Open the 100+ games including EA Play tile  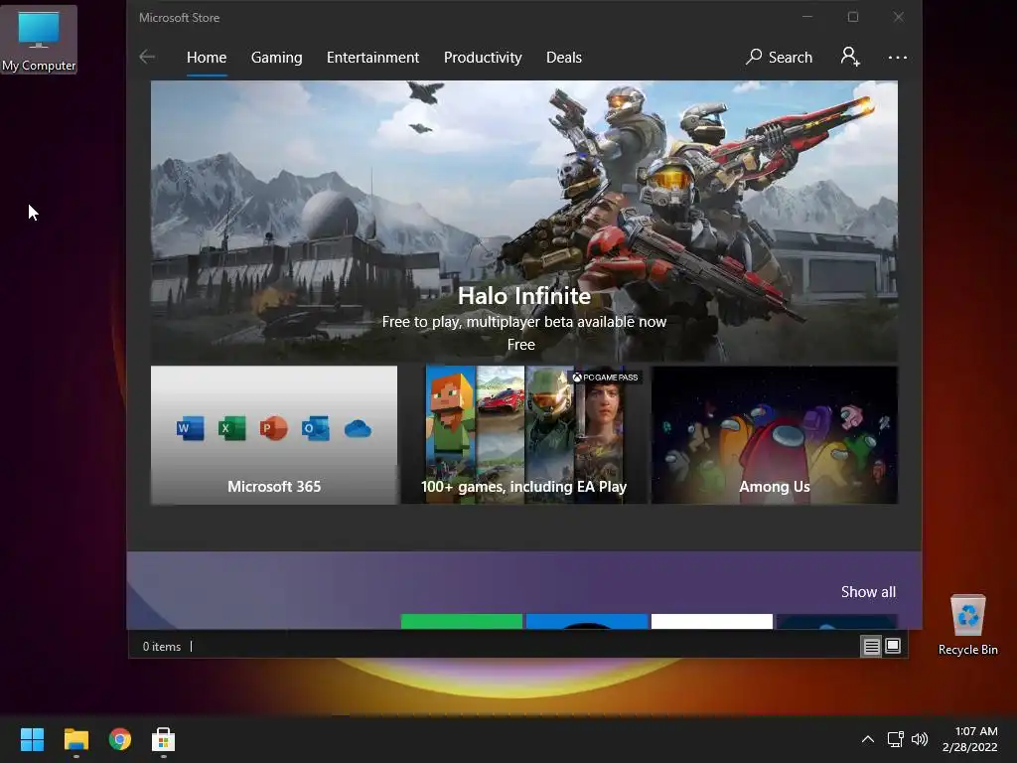[524, 435]
